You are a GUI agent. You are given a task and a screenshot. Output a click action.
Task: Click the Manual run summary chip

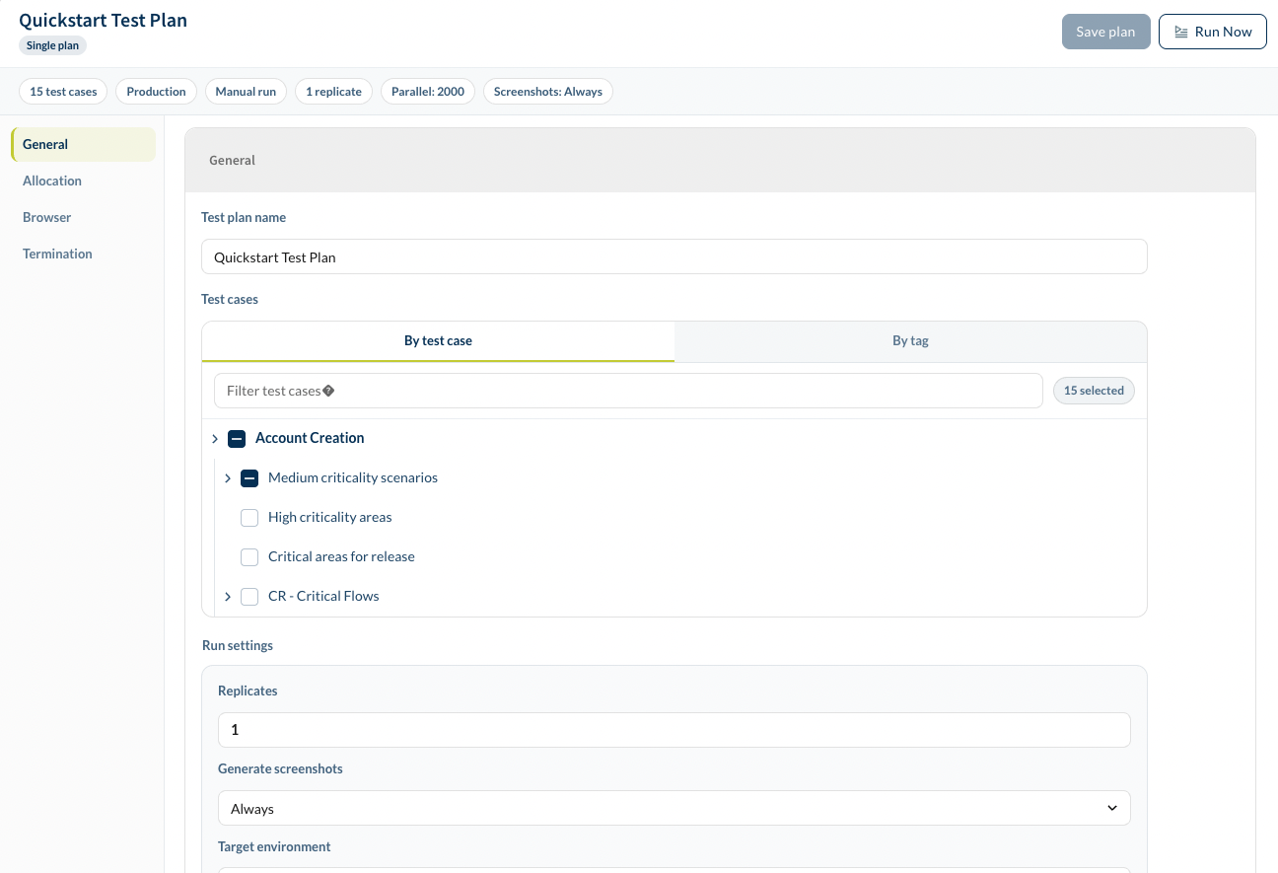(x=246, y=92)
